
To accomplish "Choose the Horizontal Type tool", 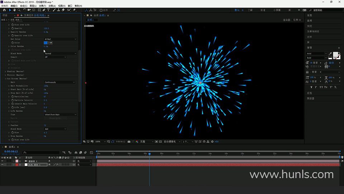I will 49,10.
